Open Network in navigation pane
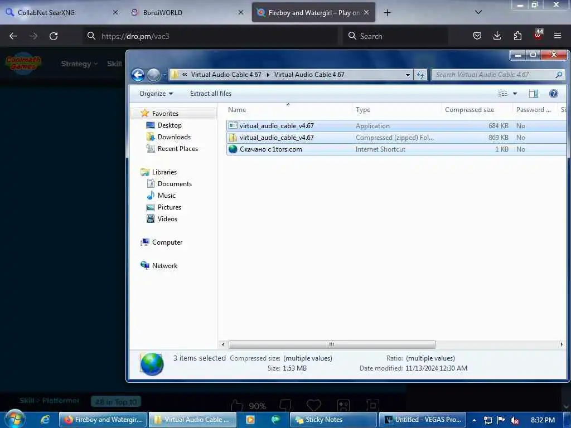This screenshot has width=571, height=428. [x=164, y=265]
